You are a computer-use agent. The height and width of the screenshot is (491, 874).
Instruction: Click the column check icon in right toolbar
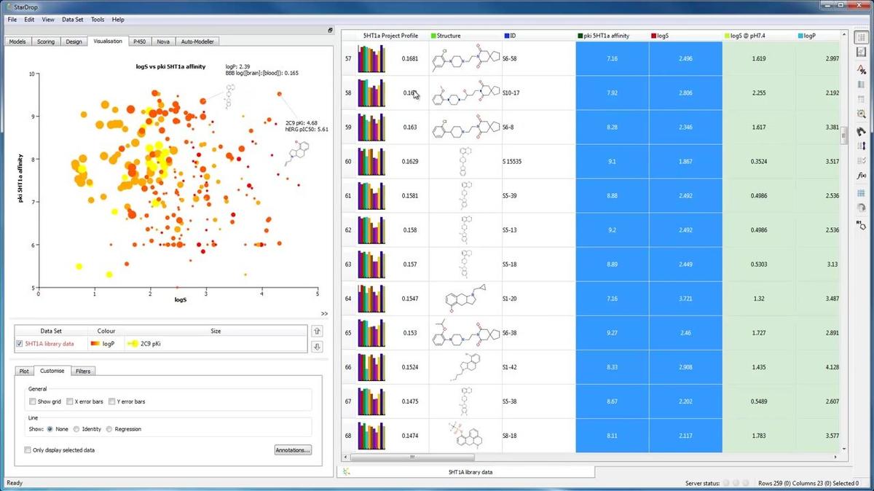[862, 160]
